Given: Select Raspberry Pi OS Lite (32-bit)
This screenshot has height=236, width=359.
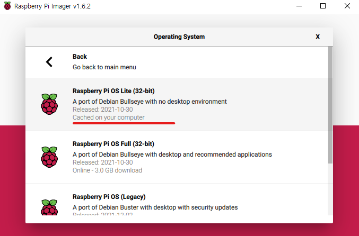Looking at the screenshot, I should tap(177, 104).
